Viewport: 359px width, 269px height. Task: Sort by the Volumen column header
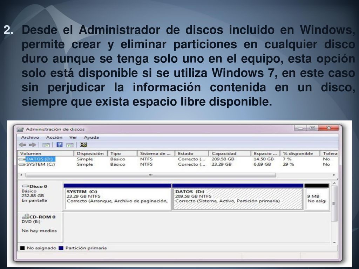click(46, 153)
